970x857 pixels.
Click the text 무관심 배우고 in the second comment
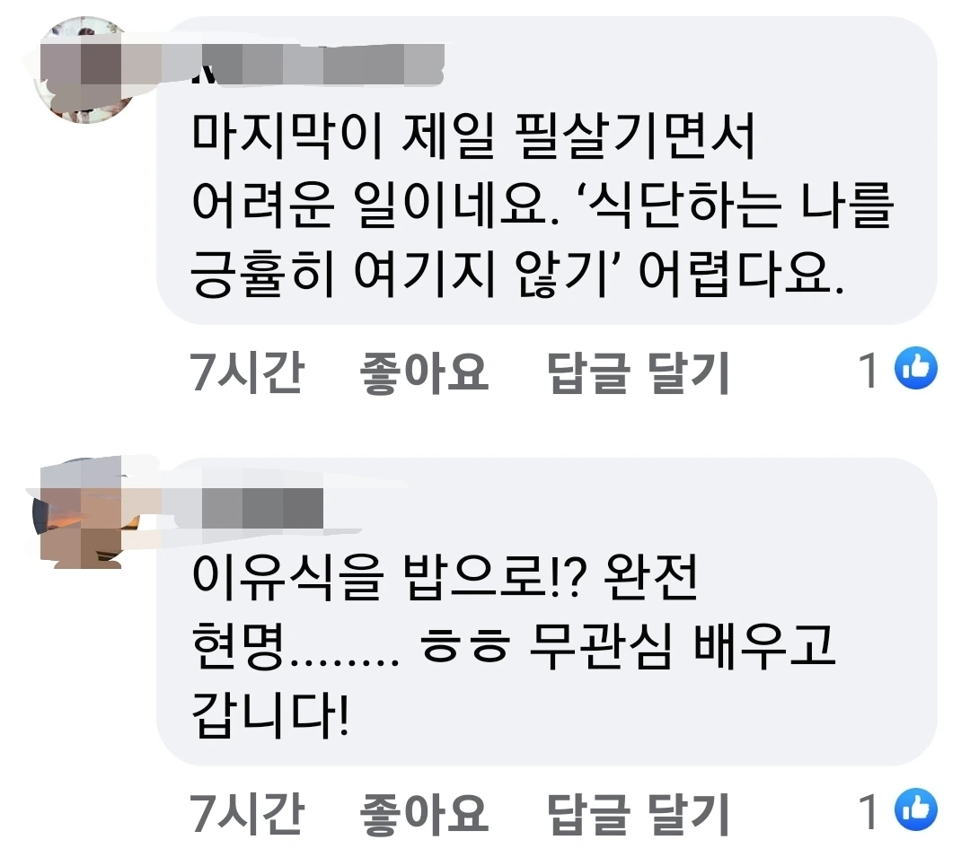683,646
